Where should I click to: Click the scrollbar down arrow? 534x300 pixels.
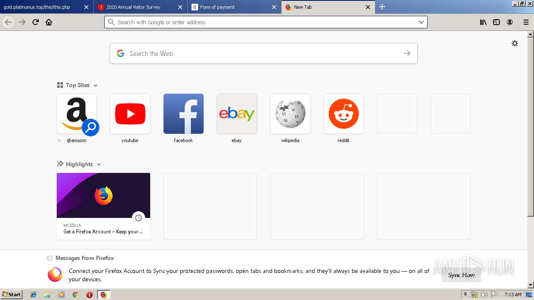(531, 285)
